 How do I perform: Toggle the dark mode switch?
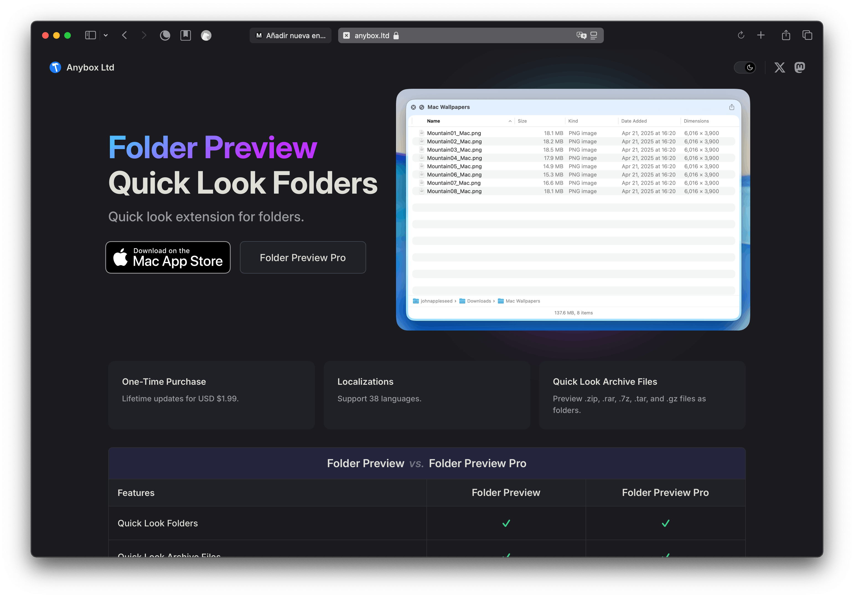click(745, 67)
